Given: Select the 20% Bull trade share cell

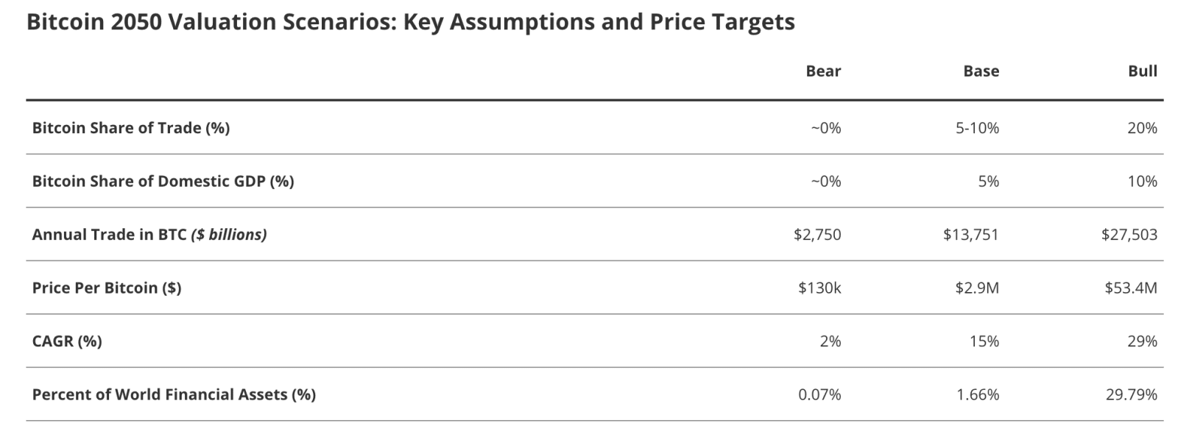Looking at the screenshot, I should point(1142,128).
